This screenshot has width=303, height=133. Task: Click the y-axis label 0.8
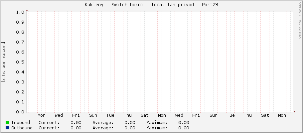click(x=20, y=32)
